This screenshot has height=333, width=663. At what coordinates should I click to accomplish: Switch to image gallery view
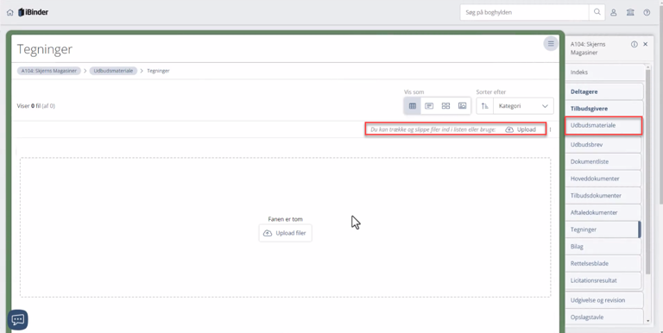point(462,106)
